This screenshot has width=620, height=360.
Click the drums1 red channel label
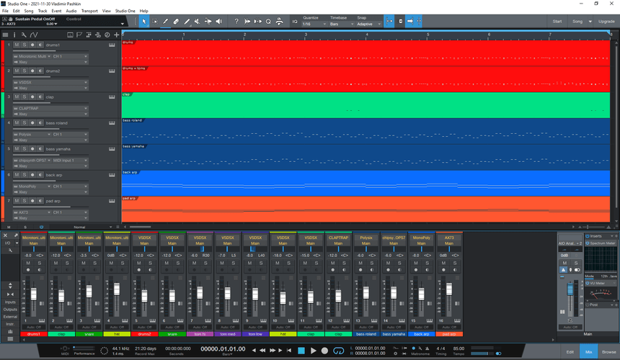point(34,334)
